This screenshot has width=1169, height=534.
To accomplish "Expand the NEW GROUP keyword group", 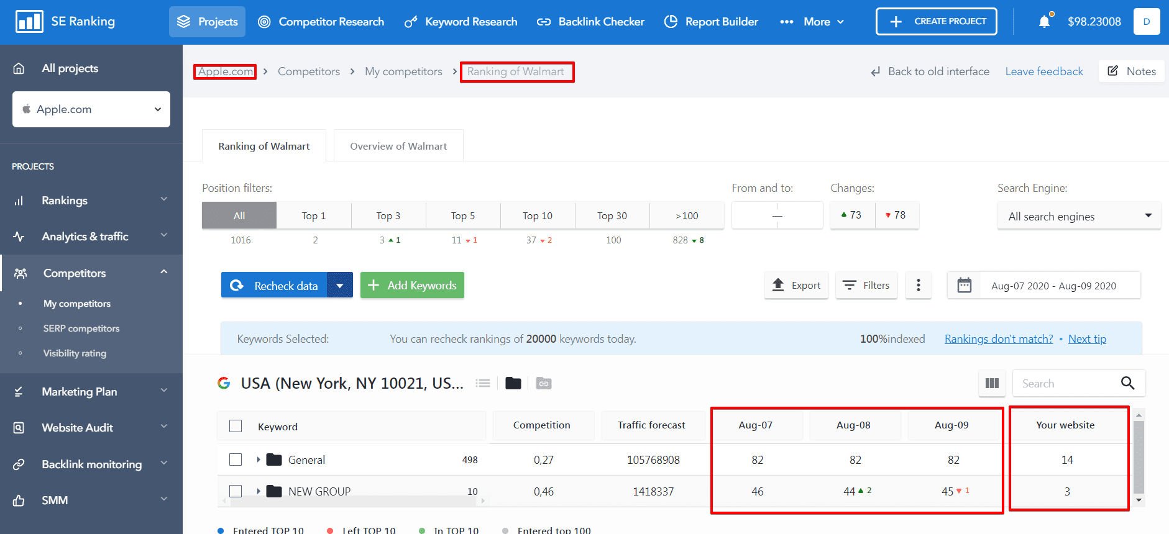I will [x=259, y=491].
